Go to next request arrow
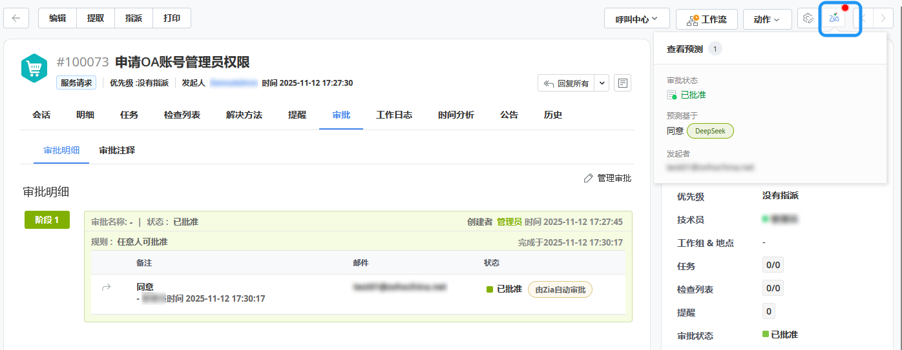Screen dimensions: 902x350 coord(883,19)
